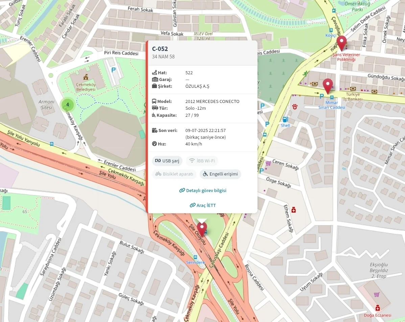
Task: Click the pharmacy cross icon on Ethem Sokağı
Action: click(293, 210)
